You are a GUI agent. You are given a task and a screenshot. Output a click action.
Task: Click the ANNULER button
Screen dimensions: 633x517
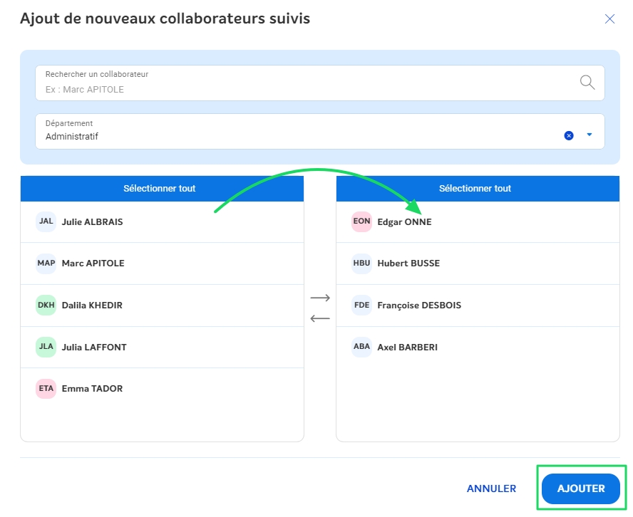tap(491, 489)
